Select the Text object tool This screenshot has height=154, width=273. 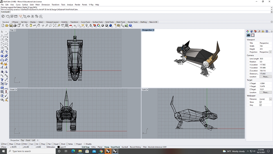[2, 80]
